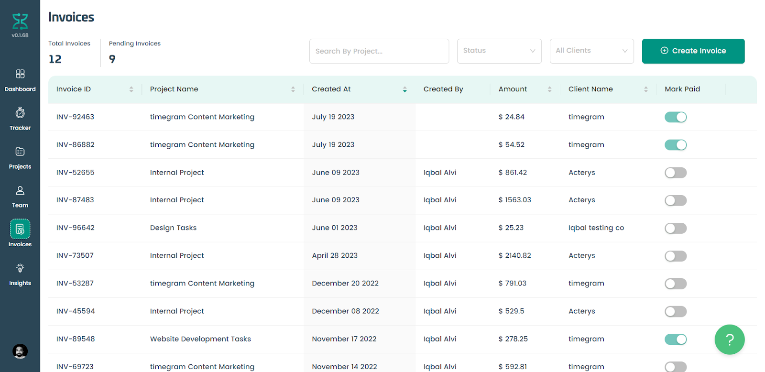The height and width of the screenshot is (372, 765).
Task: Click the Dashboard menu label
Action: click(20, 89)
